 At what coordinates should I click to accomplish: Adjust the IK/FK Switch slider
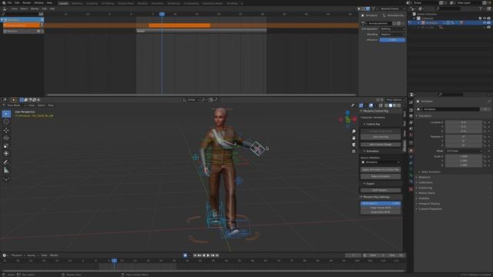381,203
